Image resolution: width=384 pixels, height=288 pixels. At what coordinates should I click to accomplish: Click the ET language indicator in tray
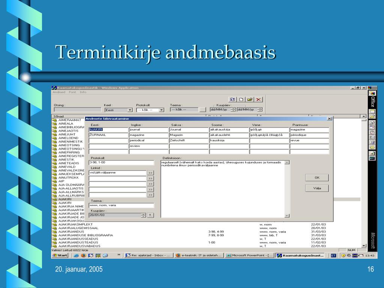coord(333,255)
